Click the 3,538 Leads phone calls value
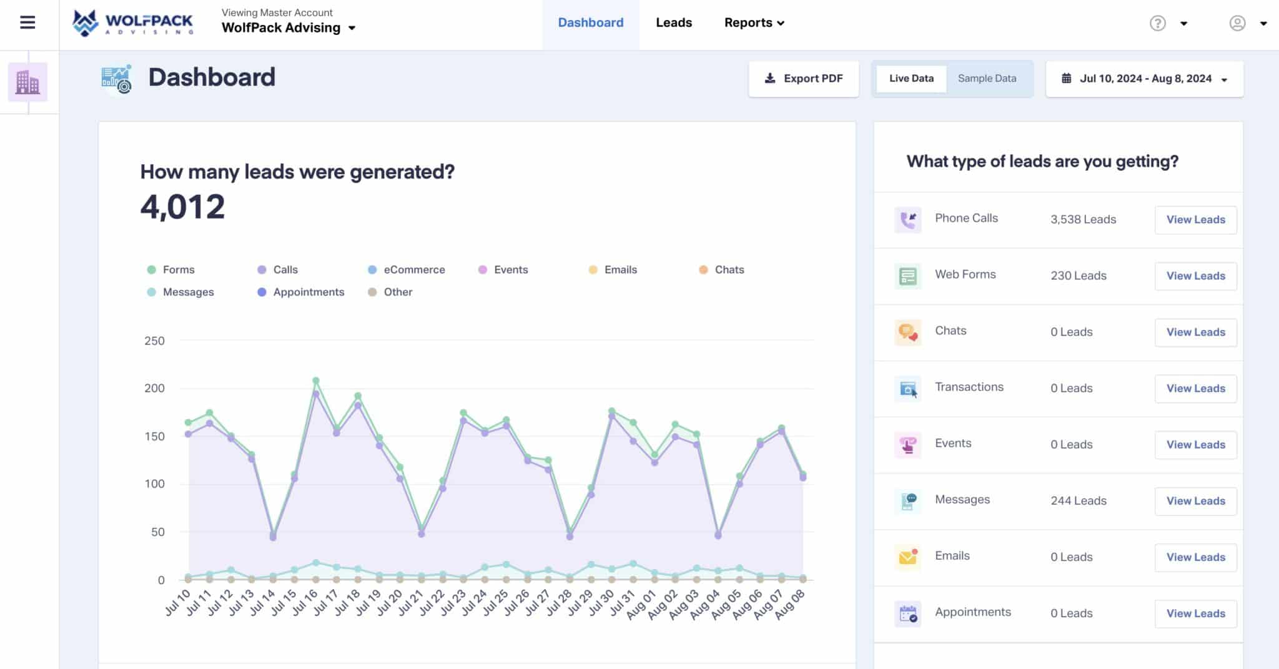This screenshot has height=669, width=1279. tap(1083, 220)
